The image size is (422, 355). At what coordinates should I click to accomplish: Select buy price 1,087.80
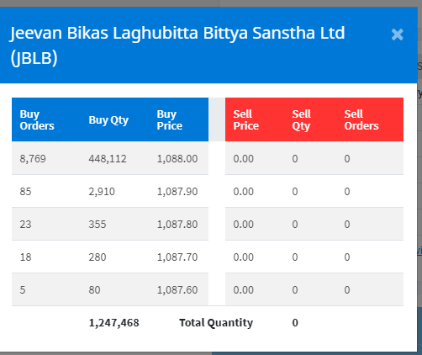(177, 225)
